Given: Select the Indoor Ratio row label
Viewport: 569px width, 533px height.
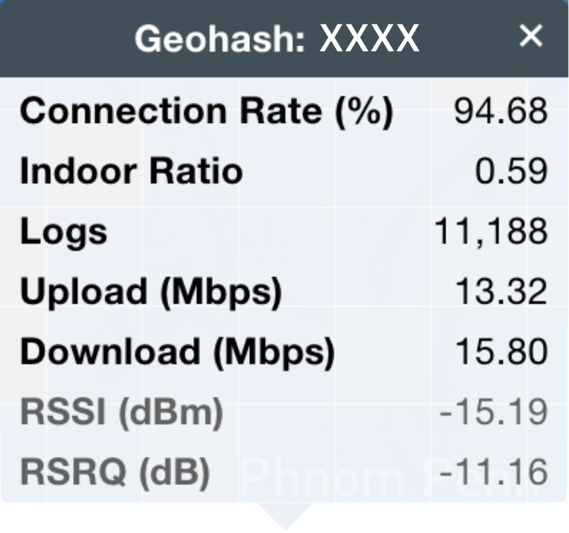Looking at the screenshot, I should point(131,171).
